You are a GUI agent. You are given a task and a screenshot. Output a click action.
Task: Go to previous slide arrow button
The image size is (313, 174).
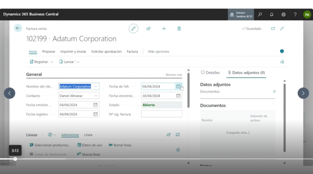[x=10, y=93]
